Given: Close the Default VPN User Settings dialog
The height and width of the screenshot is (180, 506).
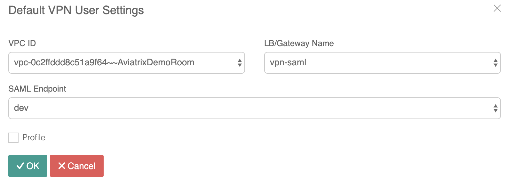Looking at the screenshot, I should point(497,8).
